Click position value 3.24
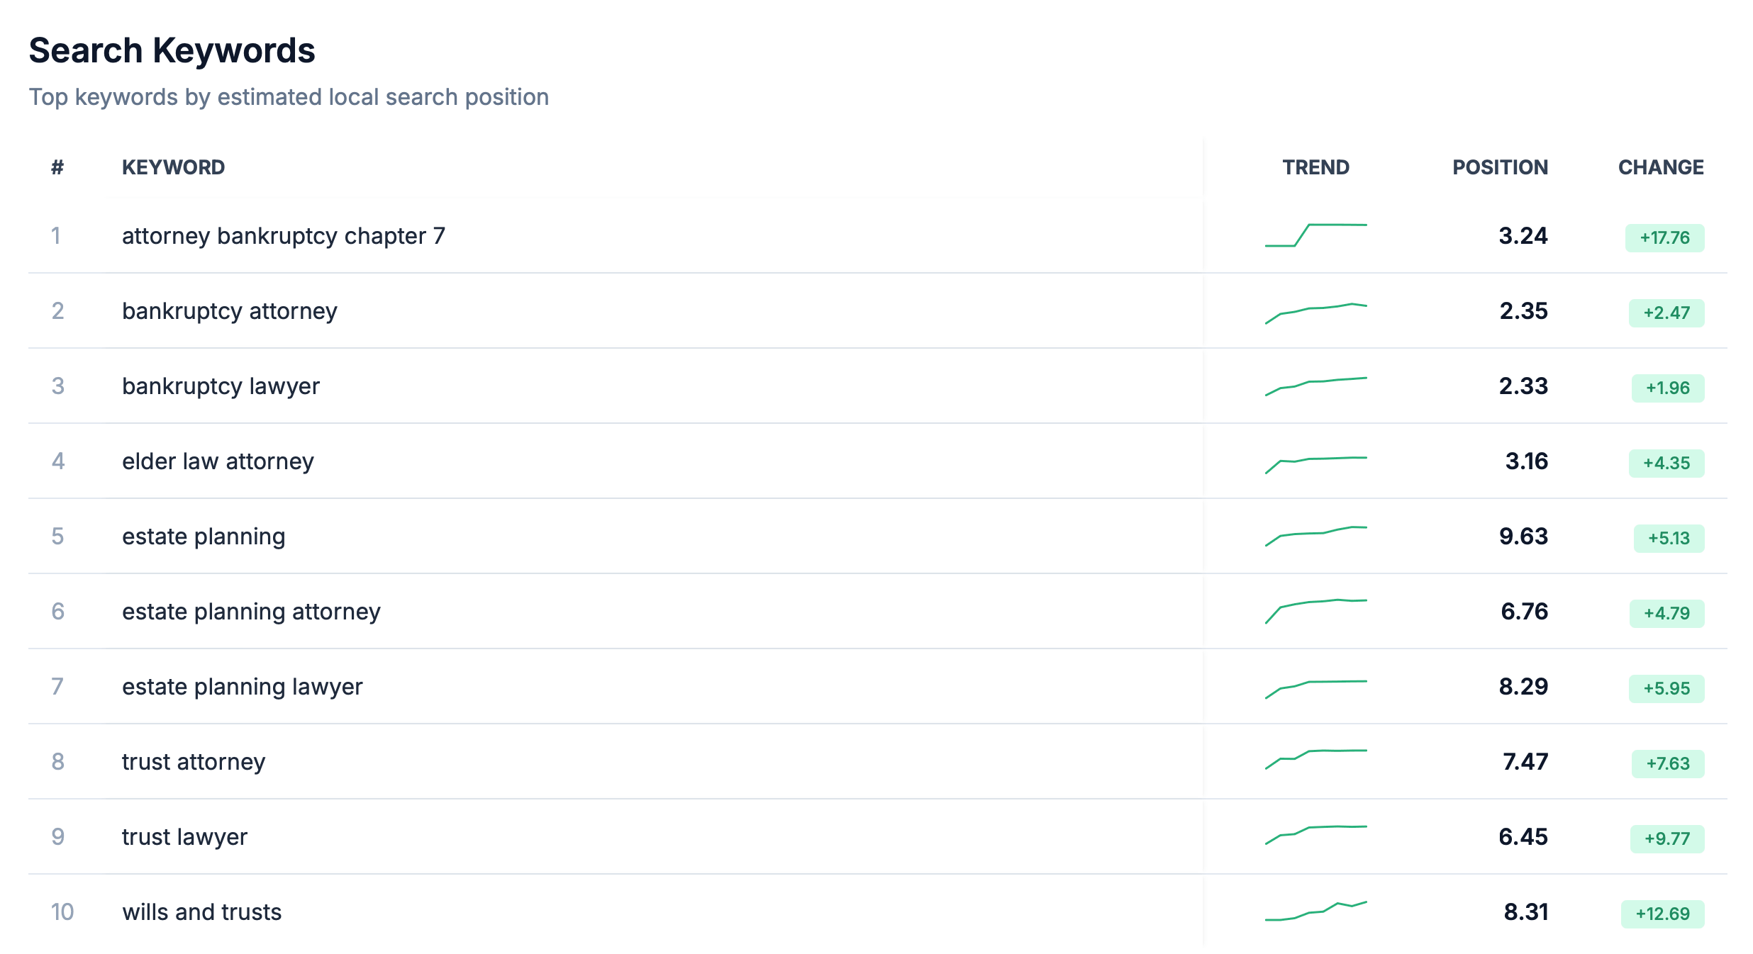This screenshot has height=954, width=1753. click(1523, 235)
